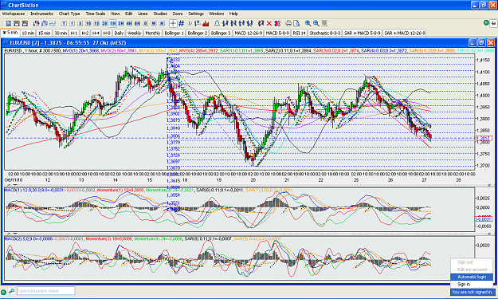The height and width of the screenshot is (299, 498).
Task: Select the daily D time scale button
Action: [x=146, y=23]
